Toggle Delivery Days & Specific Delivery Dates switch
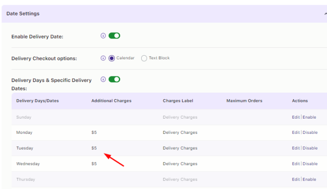327x189 pixels. coord(114,79)
